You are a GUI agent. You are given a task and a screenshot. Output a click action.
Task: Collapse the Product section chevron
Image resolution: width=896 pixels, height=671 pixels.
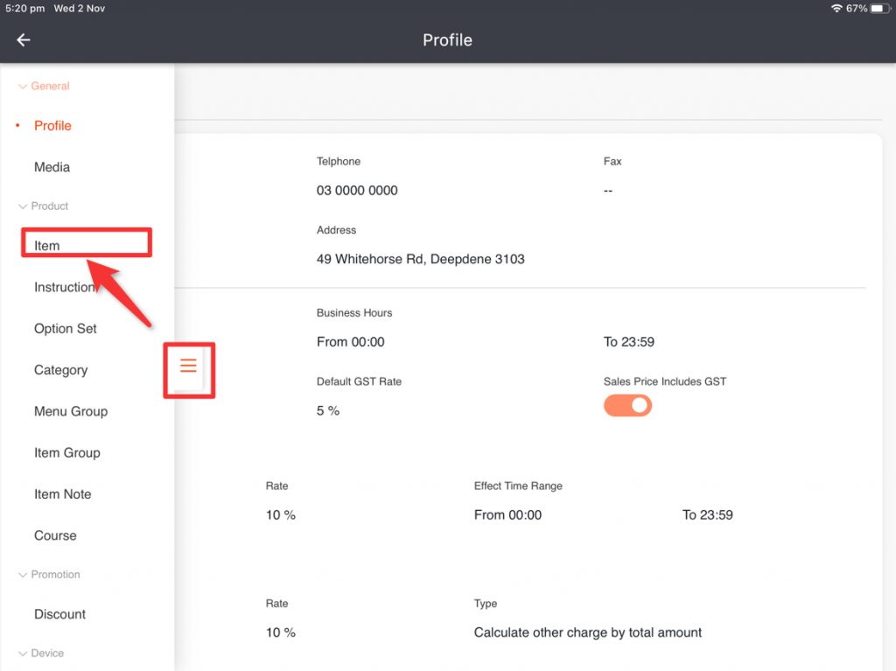click(x=23, y=206)
